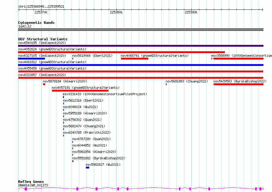Open nsv5691883 (Chuang2021) label
The width and height of the screenshot is (272, 192).
point(187,81)
